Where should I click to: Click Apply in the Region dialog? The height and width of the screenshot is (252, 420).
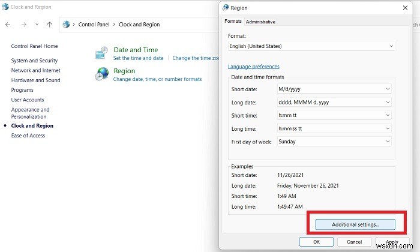pyautogui.click(x=392, y=242)
